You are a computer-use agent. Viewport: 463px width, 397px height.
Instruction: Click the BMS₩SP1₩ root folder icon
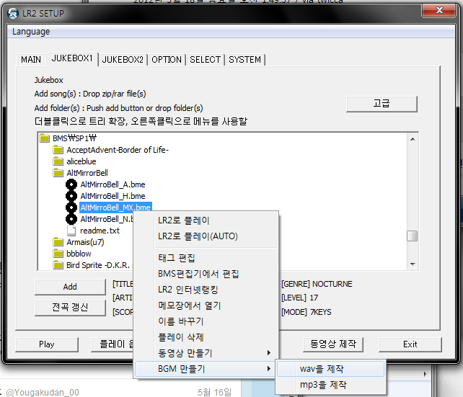[44, 138]
